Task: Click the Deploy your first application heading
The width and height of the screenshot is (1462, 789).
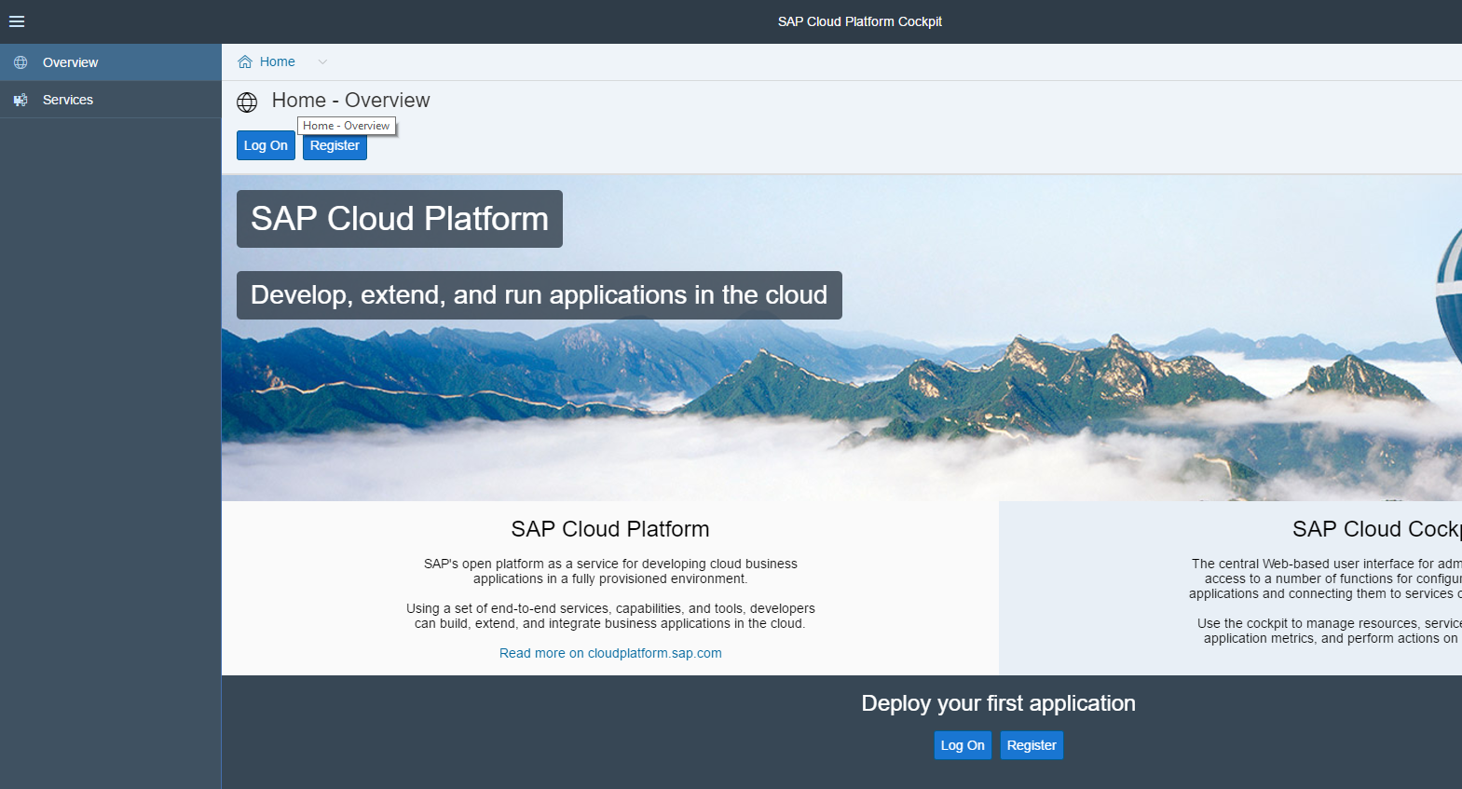Action: [x=998, y=703]
